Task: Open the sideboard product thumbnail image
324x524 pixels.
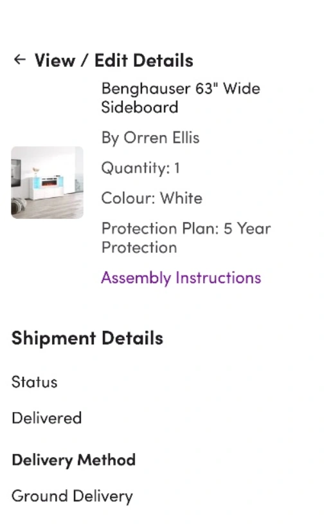Action: click(x=47, y=182)
